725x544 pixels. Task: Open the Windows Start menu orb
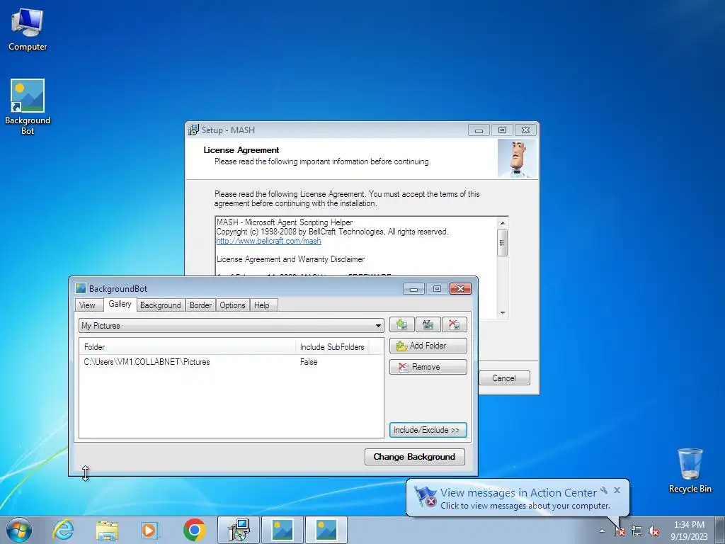(19, 530)
